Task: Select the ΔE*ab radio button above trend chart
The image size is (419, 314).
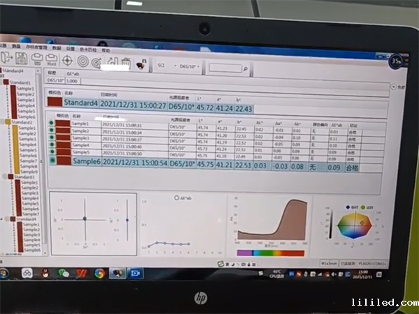Action: pyautogui.click(x=177, y=197)
